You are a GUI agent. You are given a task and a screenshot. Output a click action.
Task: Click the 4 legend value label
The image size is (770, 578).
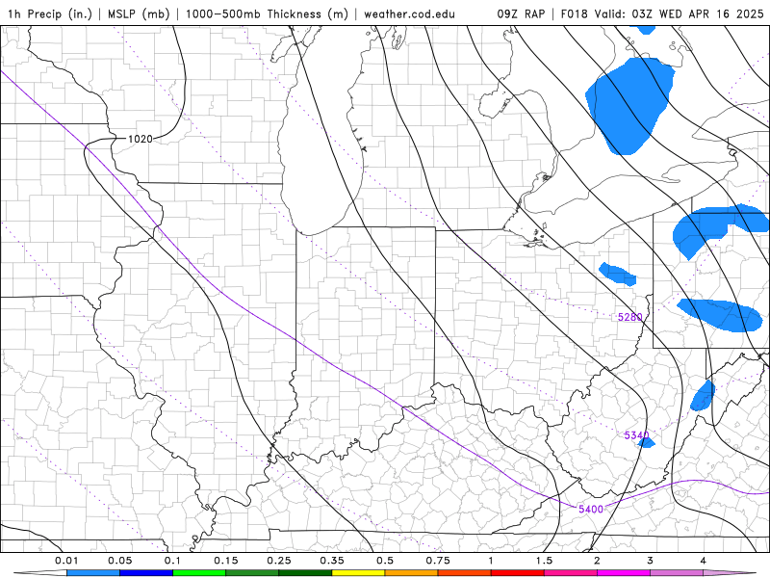[x=704, y=561]
